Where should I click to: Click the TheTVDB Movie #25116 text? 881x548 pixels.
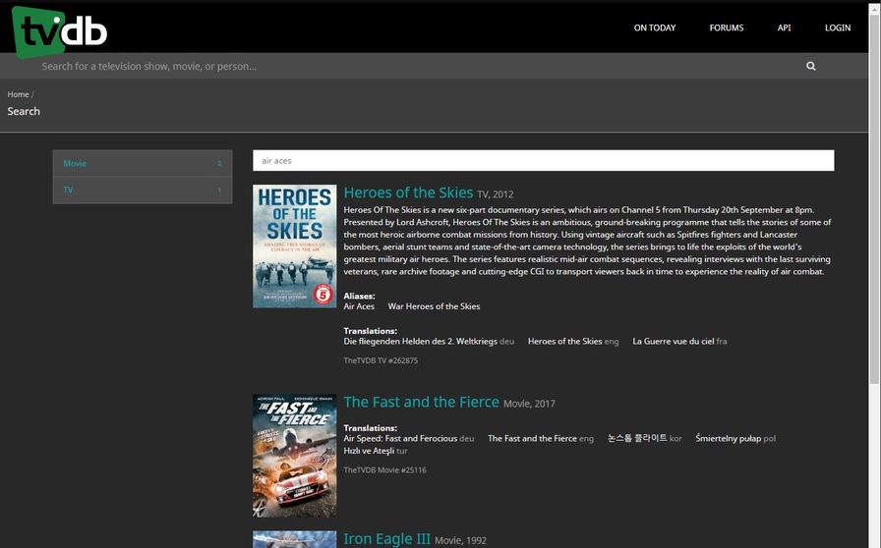384,470
